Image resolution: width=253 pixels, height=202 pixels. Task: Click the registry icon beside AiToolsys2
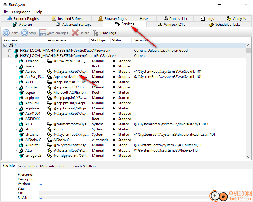pos(21,140)
